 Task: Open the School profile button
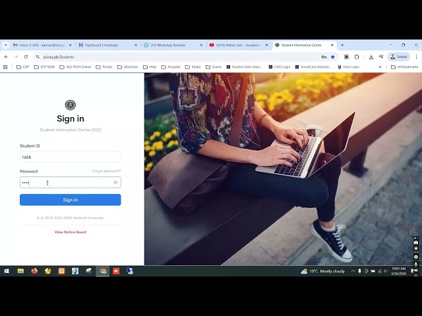tap(398, 57)
